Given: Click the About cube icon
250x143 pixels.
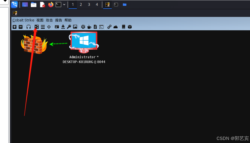Looking at the screenshot, I should (x=130, y=27).
